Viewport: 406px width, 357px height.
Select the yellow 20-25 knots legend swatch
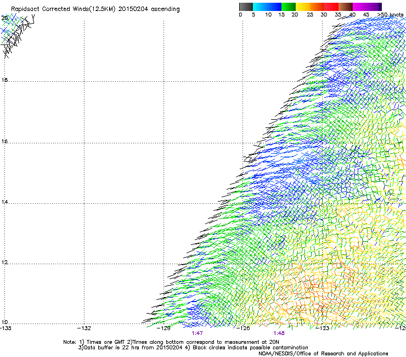pos(303,7)
